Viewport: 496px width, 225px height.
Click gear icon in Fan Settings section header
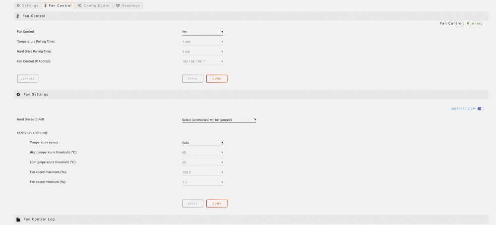point(18,95)
